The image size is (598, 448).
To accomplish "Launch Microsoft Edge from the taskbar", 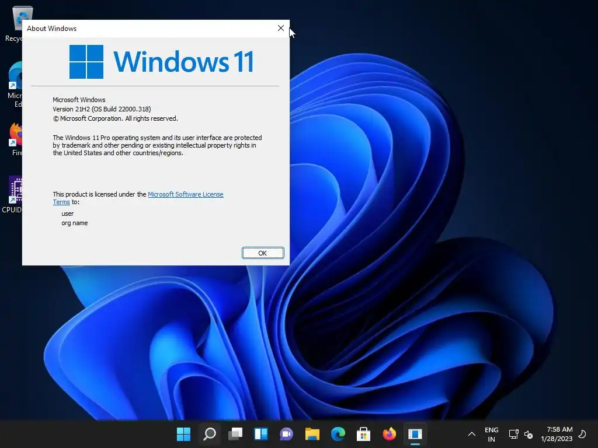I will 338,434.
